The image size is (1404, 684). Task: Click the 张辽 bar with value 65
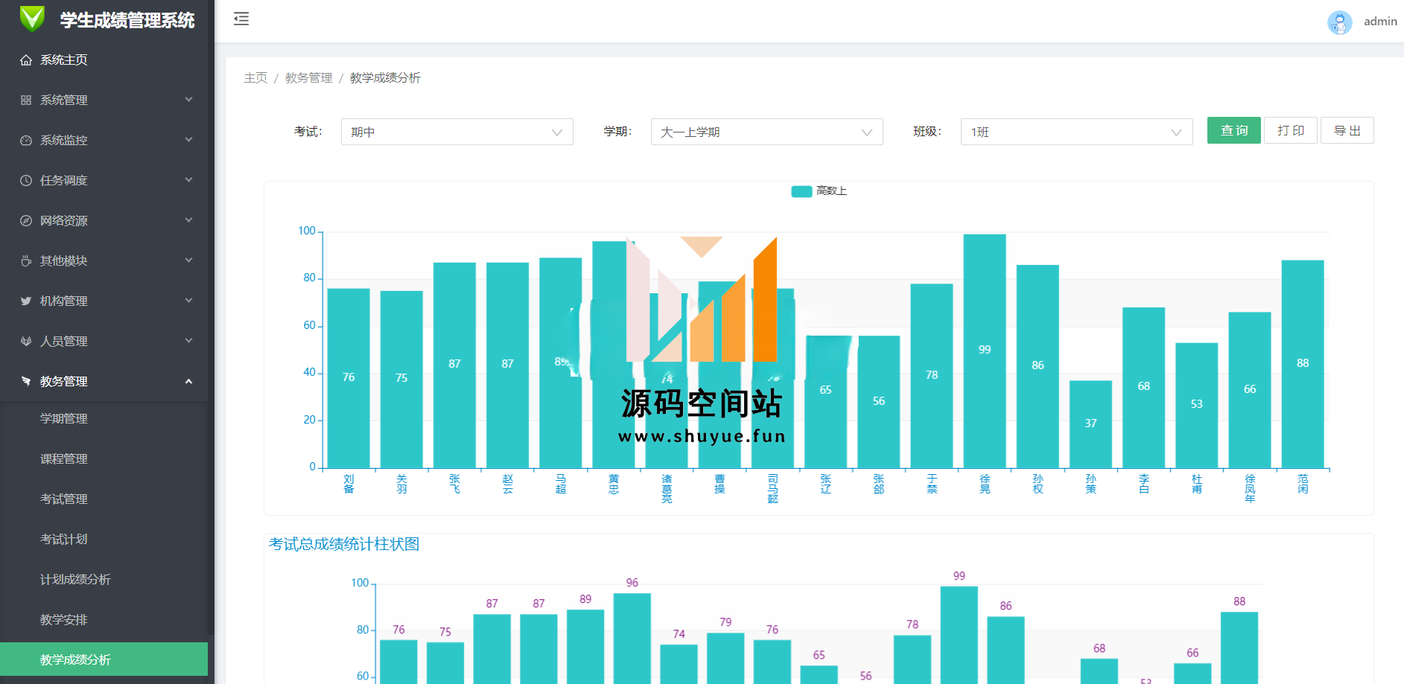pos(826,402)
